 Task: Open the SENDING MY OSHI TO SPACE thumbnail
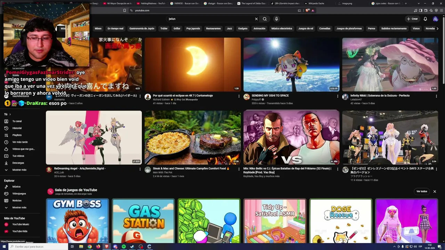[291, 65]
